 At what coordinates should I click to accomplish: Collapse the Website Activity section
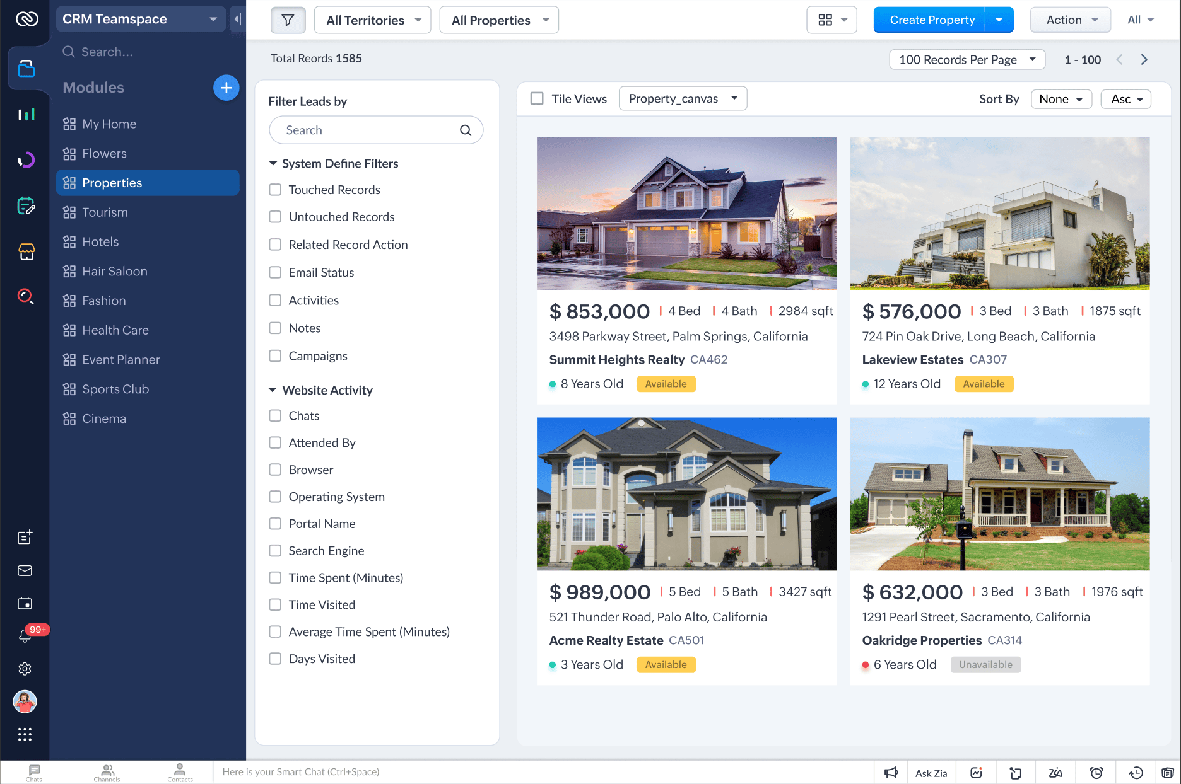pyautogui.click(x=273, y=390)
